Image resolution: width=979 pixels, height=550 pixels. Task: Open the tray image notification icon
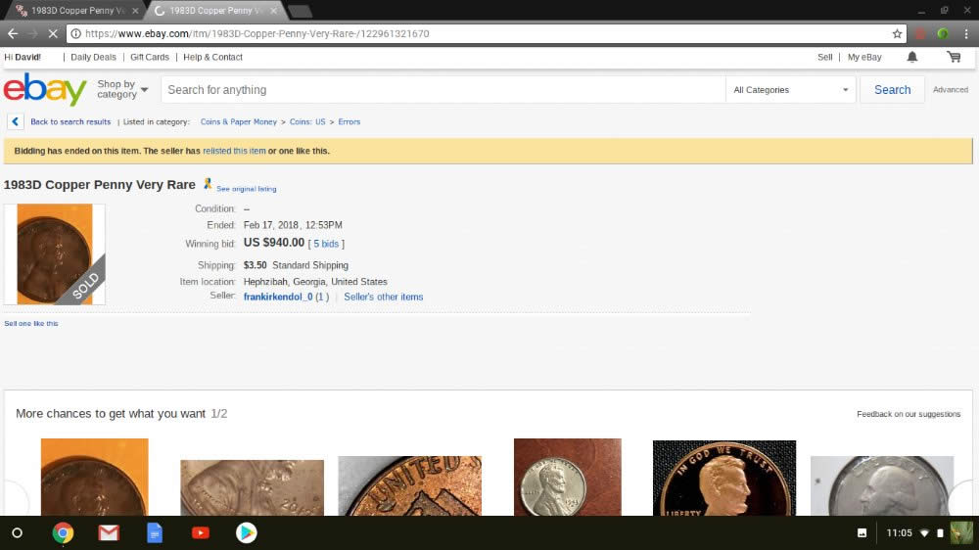862,533
